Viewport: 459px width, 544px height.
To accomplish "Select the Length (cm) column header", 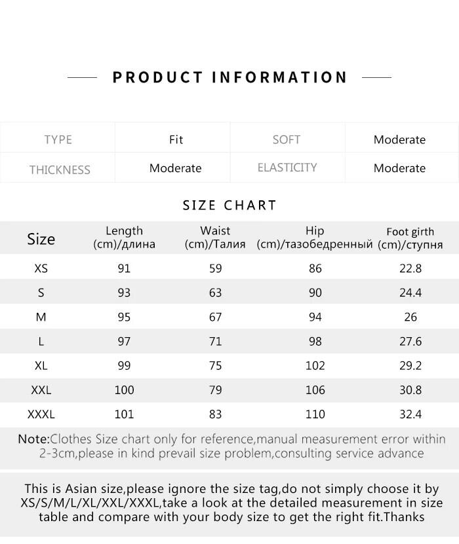I will (x=124, y=238).
